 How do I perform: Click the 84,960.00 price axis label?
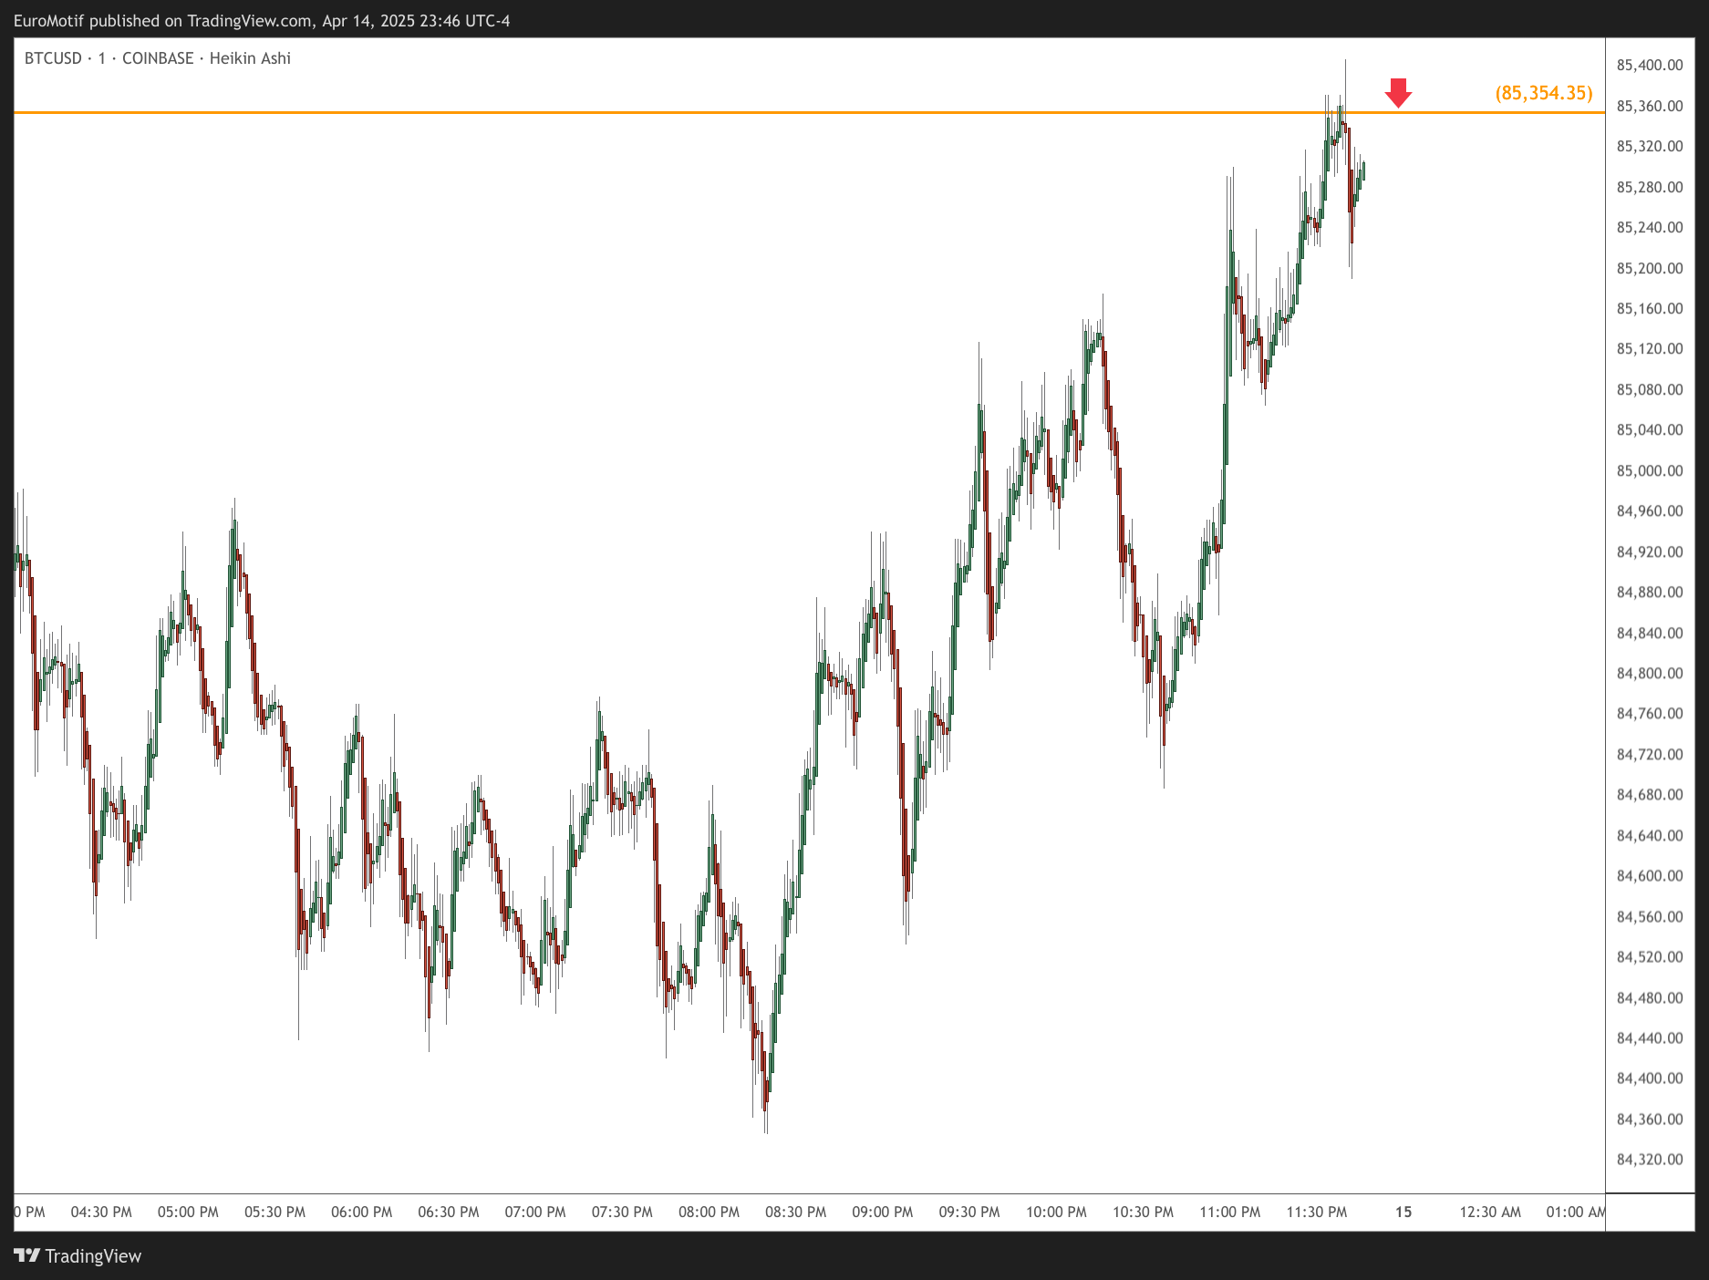1650,511
